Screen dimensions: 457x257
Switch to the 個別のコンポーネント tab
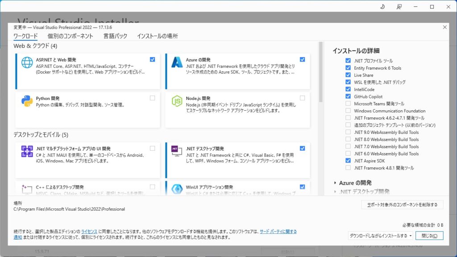coord(70,36)
